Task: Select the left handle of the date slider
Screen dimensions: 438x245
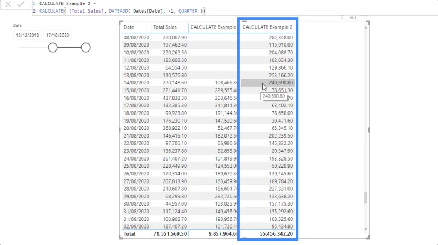Action: coord(53,48)
